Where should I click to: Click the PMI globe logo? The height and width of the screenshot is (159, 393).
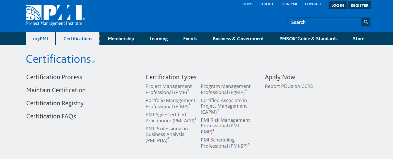55,15
